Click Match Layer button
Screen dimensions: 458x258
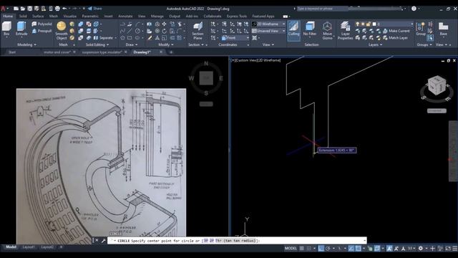395,38
